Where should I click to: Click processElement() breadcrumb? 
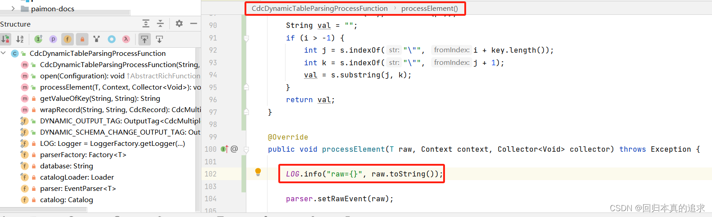430,8
